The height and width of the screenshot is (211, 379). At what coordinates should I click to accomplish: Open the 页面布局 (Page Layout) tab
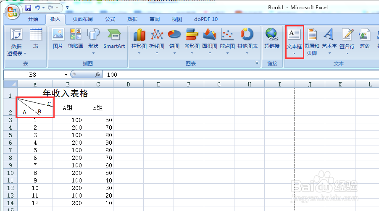83,19
